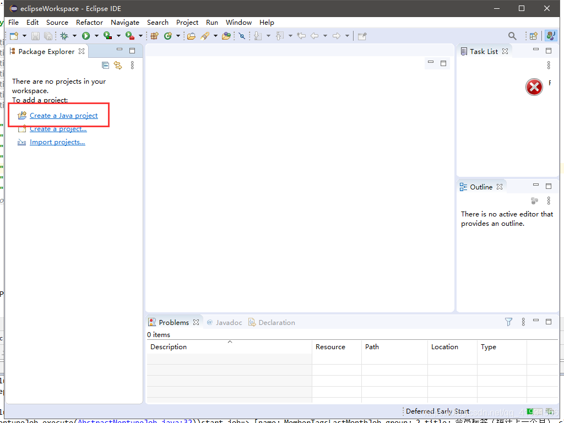Open the File menu
Image resolution: width=564 pixels, height=423 pixels.
13,22
